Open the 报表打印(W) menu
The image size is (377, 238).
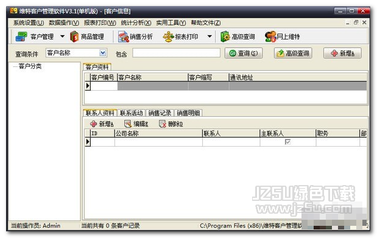tap(100, 23)
